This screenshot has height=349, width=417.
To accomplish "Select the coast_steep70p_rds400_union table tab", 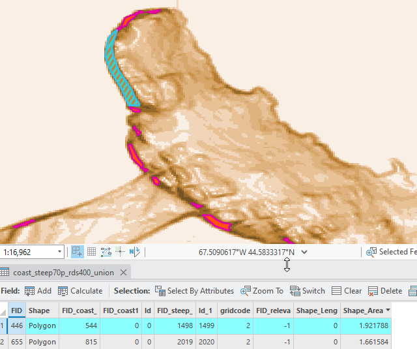I will click(x=63, y=272).
